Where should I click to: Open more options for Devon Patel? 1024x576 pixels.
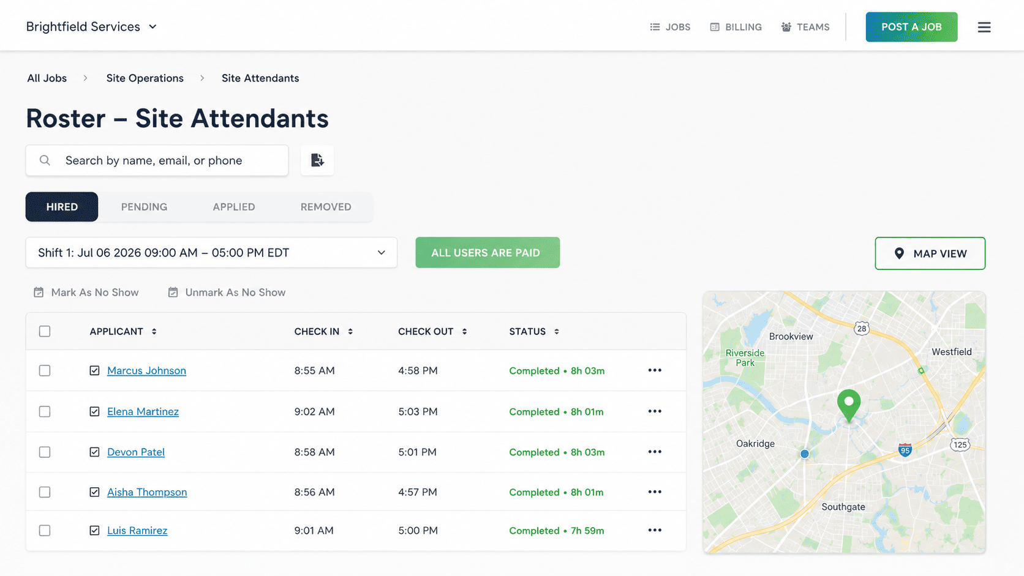[x=655, y=452]
